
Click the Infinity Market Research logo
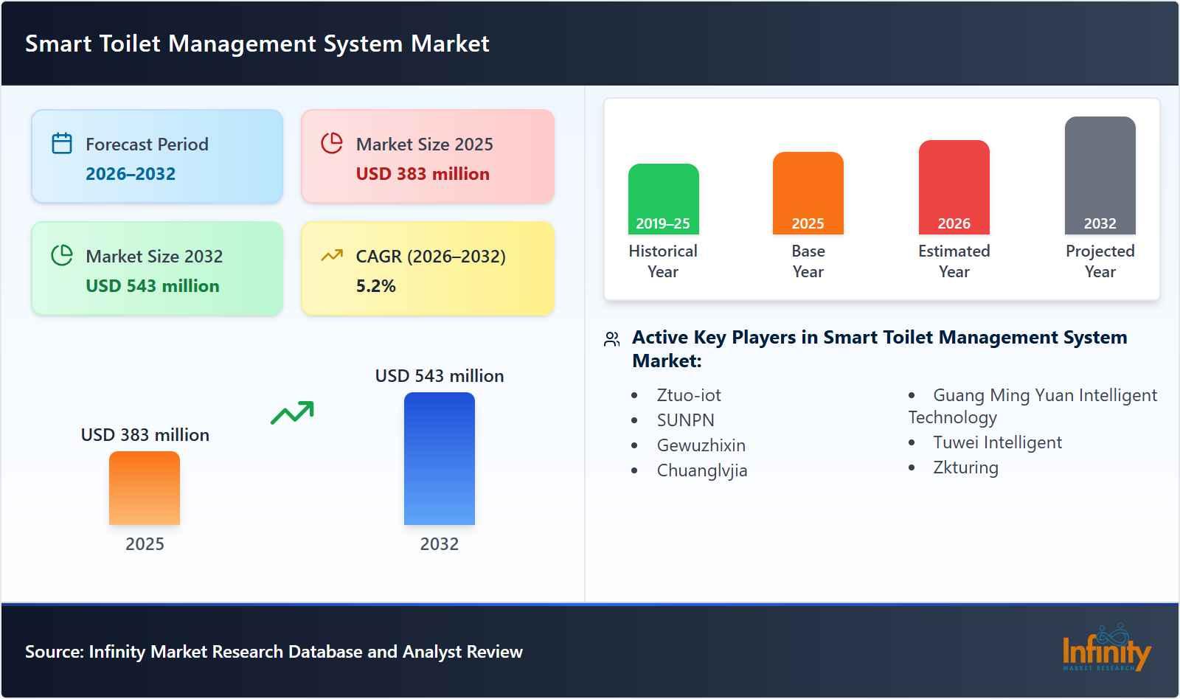point(1106,653)
